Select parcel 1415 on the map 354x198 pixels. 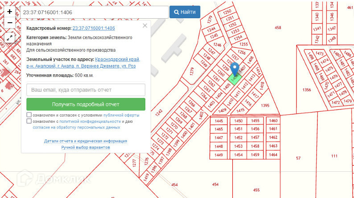pyautogui.click(x=240, y=110)
